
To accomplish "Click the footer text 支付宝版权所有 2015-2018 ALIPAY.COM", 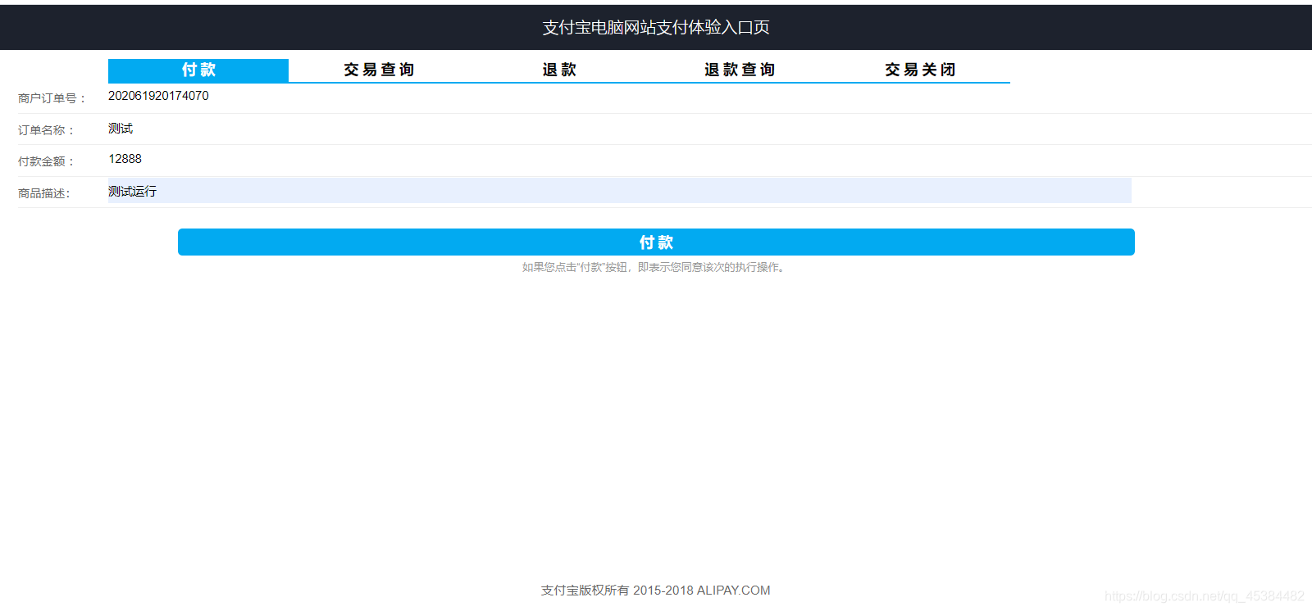I will point(656,591).
